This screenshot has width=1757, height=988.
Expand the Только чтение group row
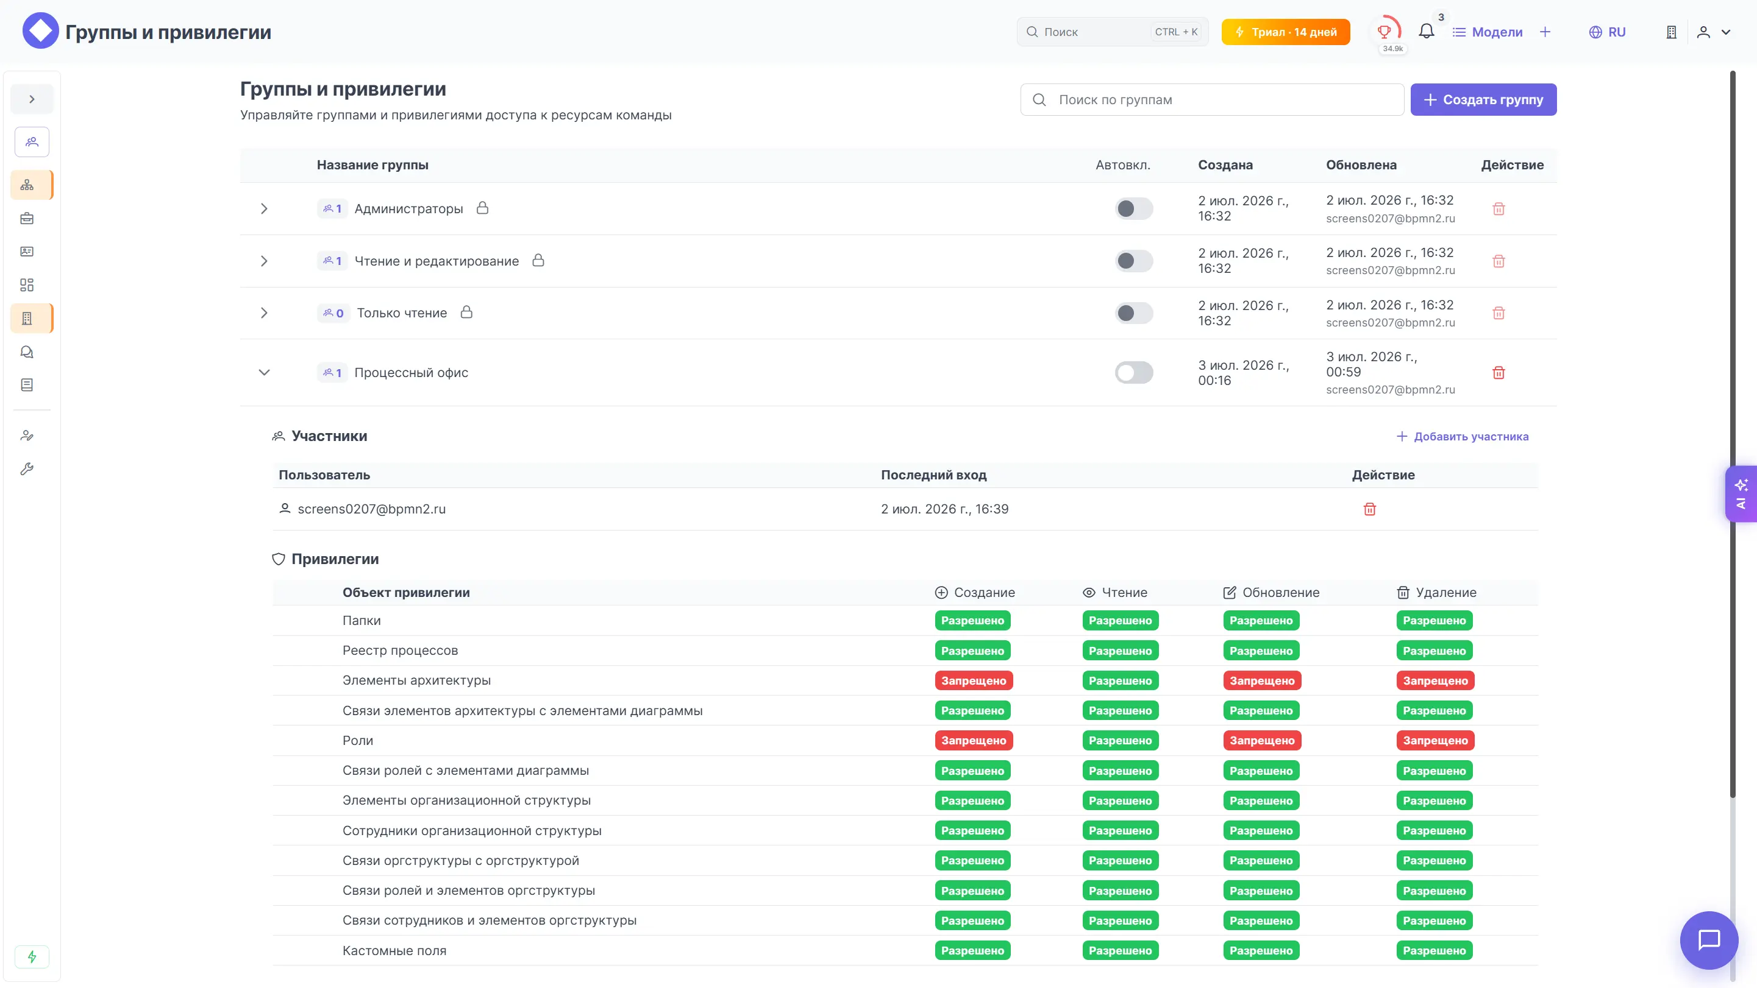tap(264, 312)
